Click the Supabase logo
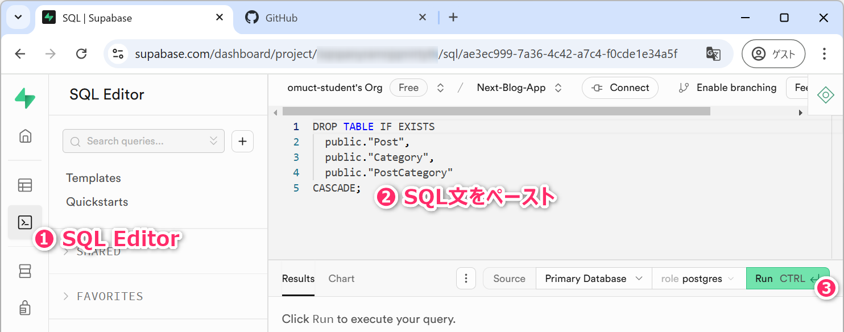Image resolution: width=844 pixels, height=332 pixels. 25,98
